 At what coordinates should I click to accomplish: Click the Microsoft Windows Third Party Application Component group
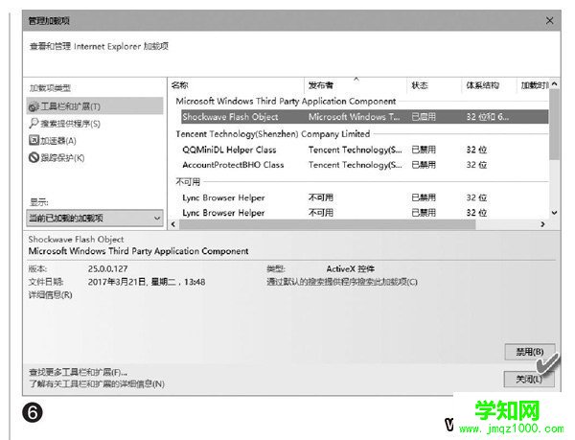286,102
